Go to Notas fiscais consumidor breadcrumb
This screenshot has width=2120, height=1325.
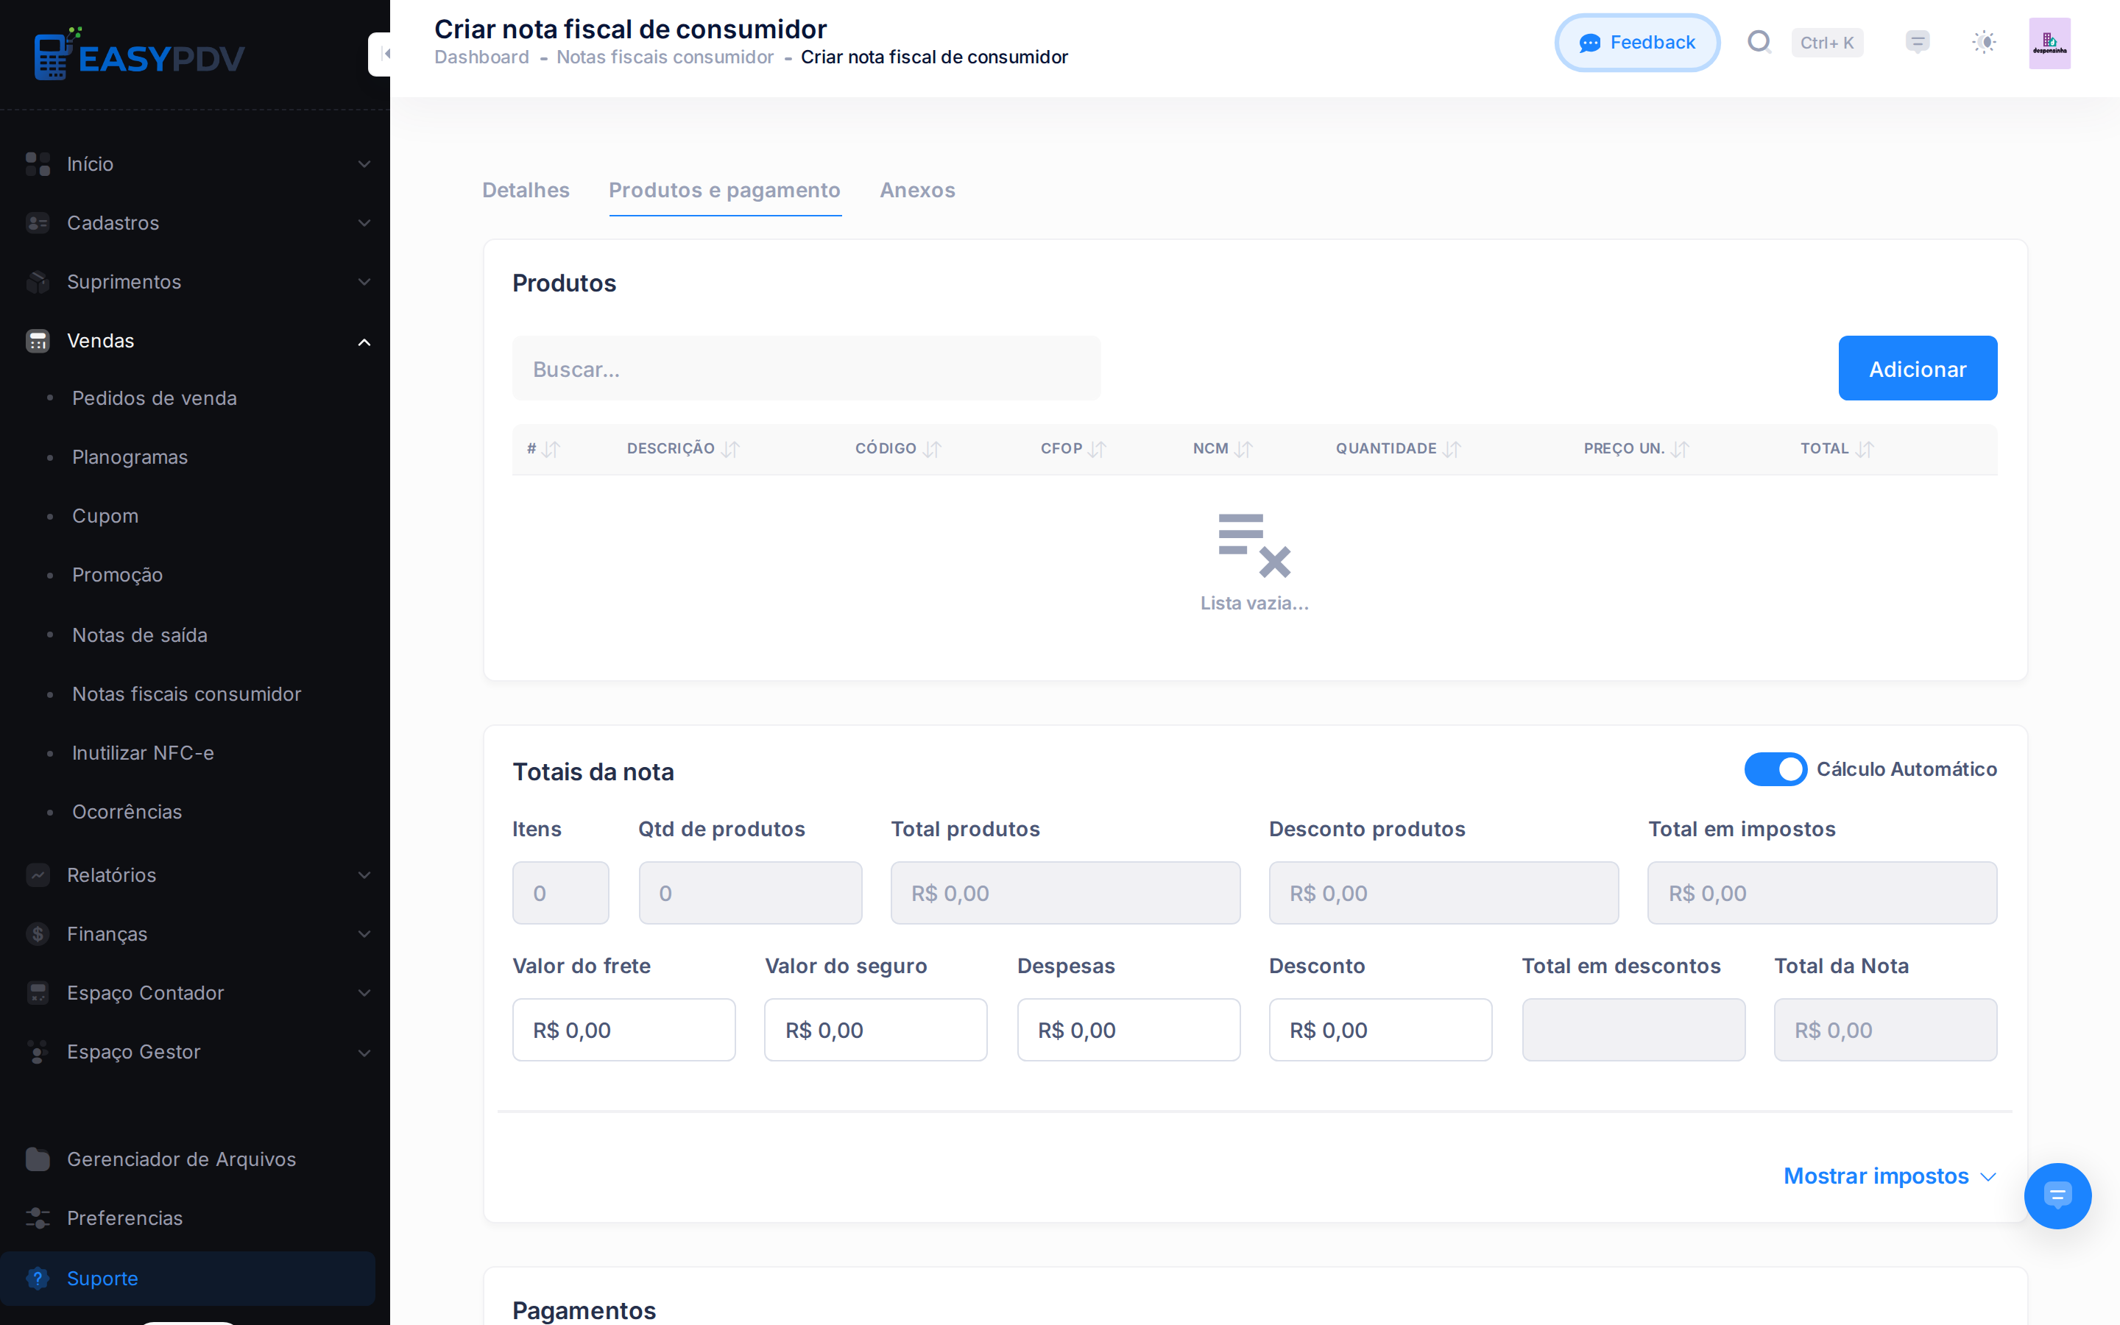pyautogui.click(x=665, y=57)
